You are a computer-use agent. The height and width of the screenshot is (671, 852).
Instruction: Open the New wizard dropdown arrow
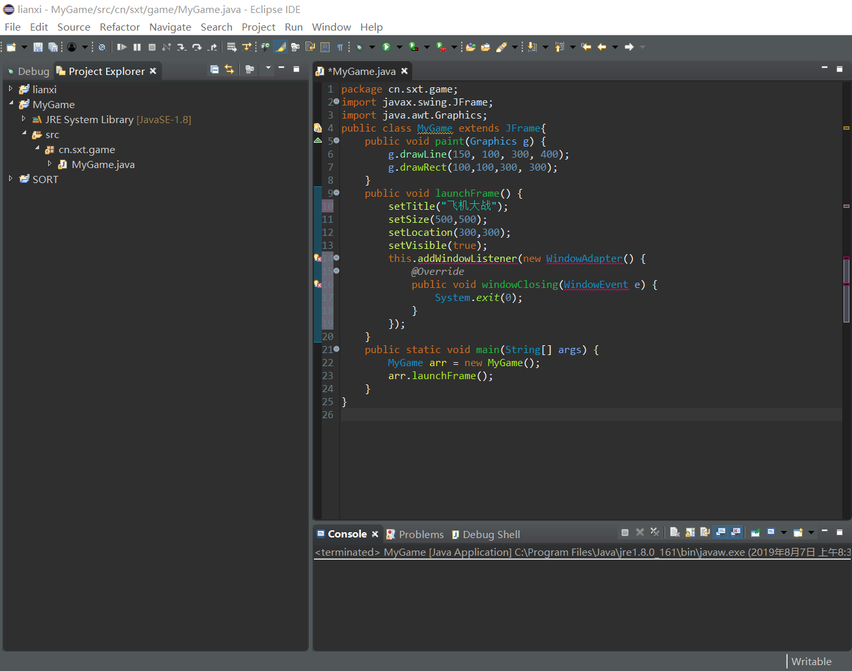(x=24, y=47)
